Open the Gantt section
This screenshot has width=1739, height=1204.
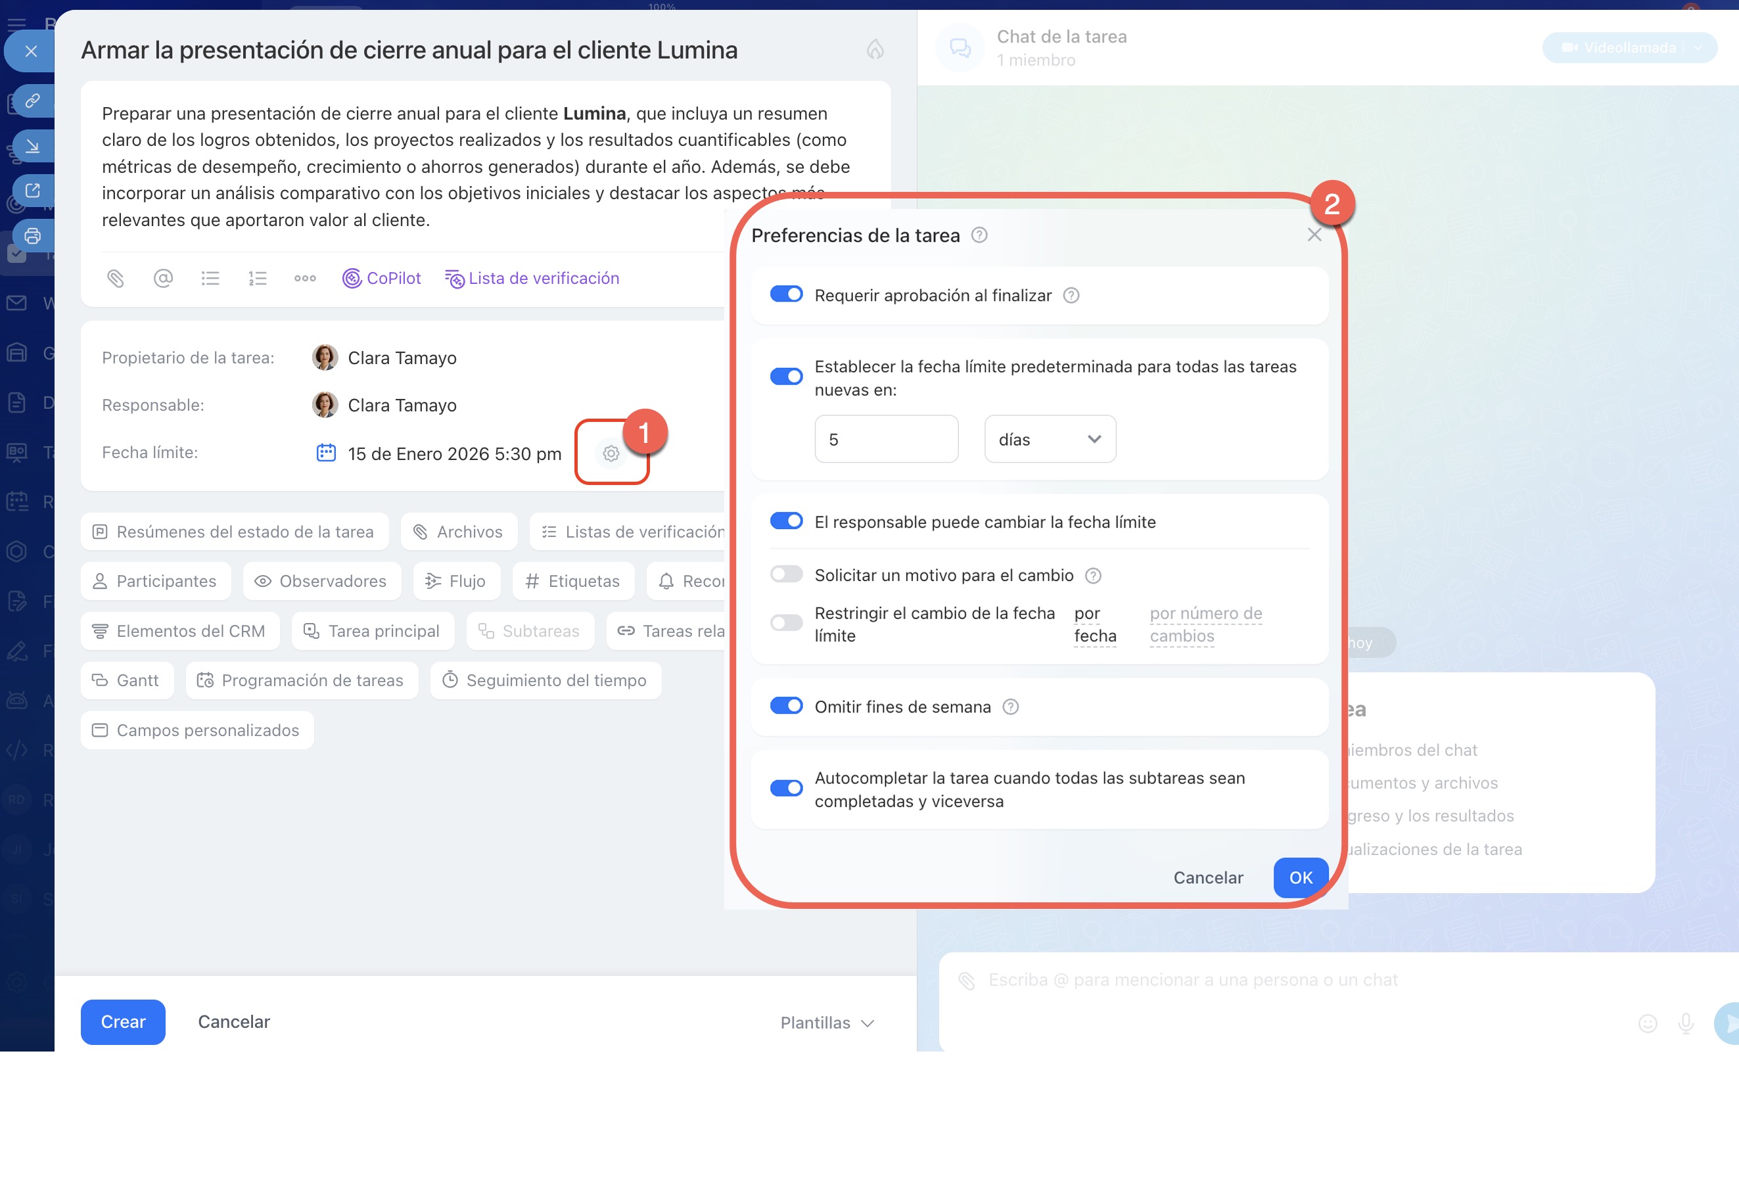pos(127,680)
